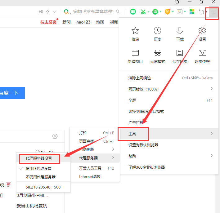Open the wallet shield dropdown arrow
220x213 pixels.
pos(173,12)
